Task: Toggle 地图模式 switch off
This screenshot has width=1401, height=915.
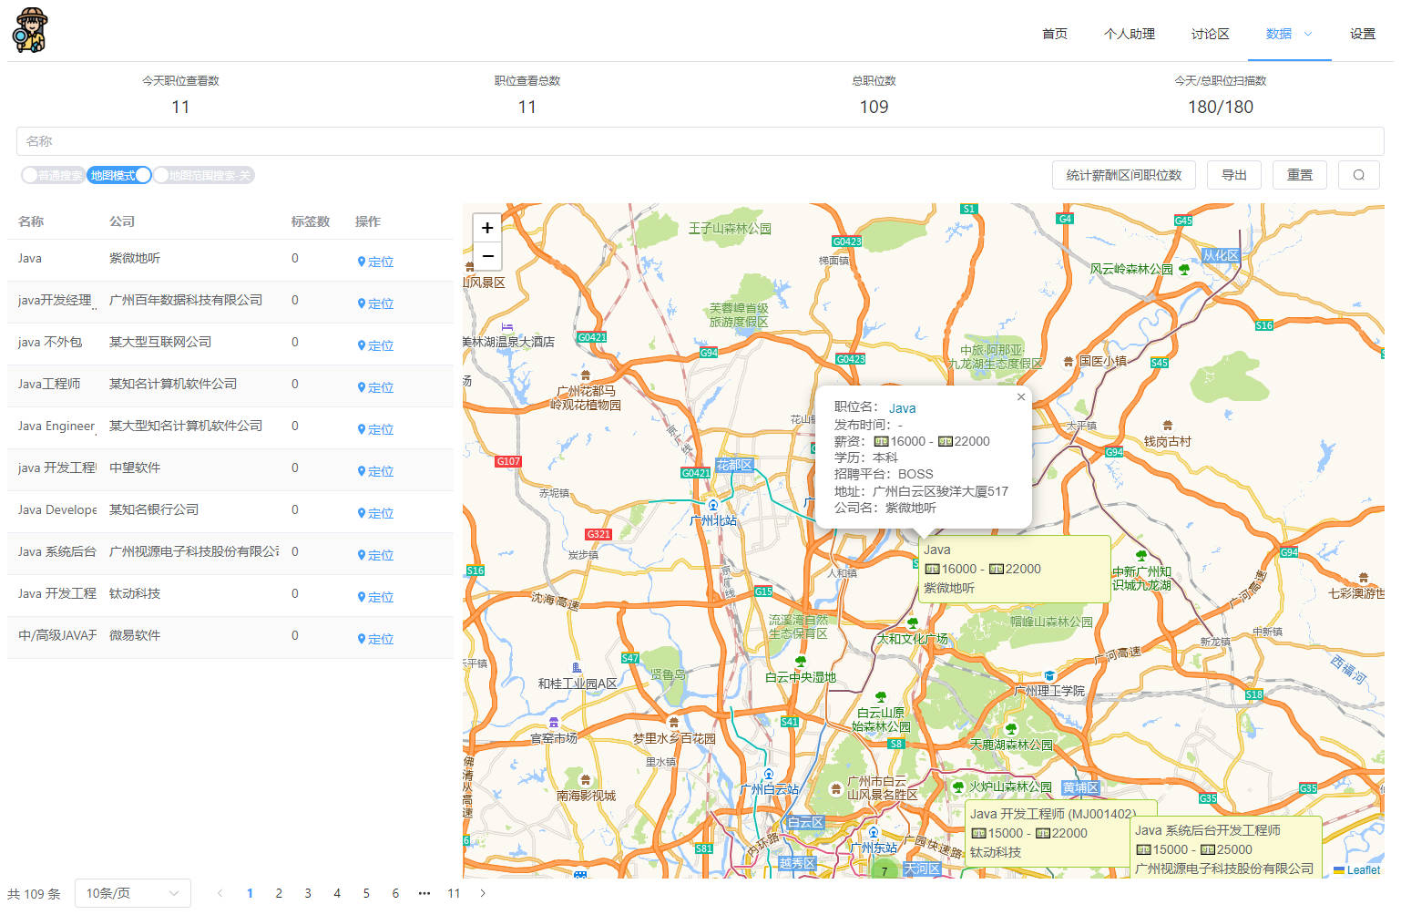Action: click(x=119, y=175)
